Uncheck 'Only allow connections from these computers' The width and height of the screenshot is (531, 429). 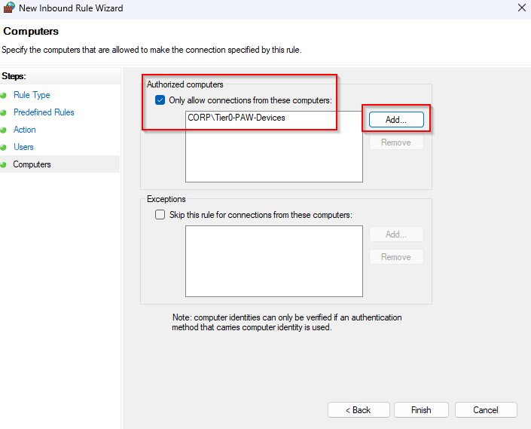(160, 100)
